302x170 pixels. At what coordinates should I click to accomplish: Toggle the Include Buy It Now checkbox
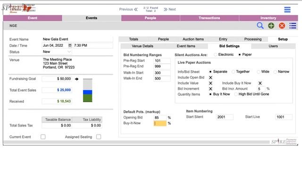coord(260,83)
